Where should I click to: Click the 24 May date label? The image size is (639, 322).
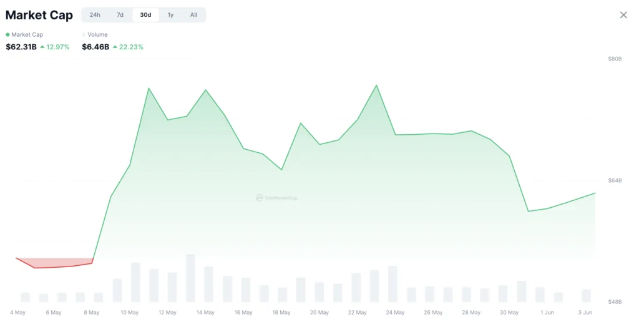[x=395, y=313]
